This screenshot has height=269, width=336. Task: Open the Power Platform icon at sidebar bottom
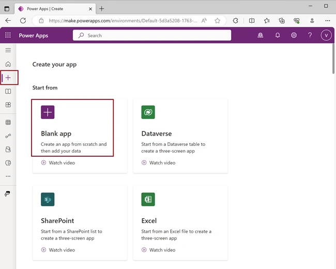click(x=7, y=193)
